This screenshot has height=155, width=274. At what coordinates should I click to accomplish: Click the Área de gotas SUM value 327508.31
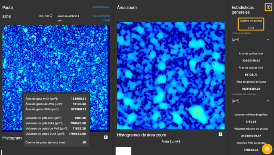(x=78, y=109)
